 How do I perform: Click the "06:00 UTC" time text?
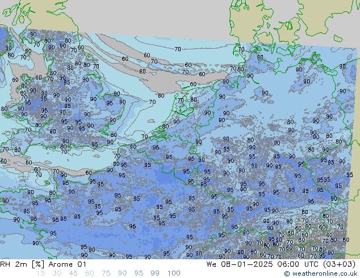click(298, 264)
